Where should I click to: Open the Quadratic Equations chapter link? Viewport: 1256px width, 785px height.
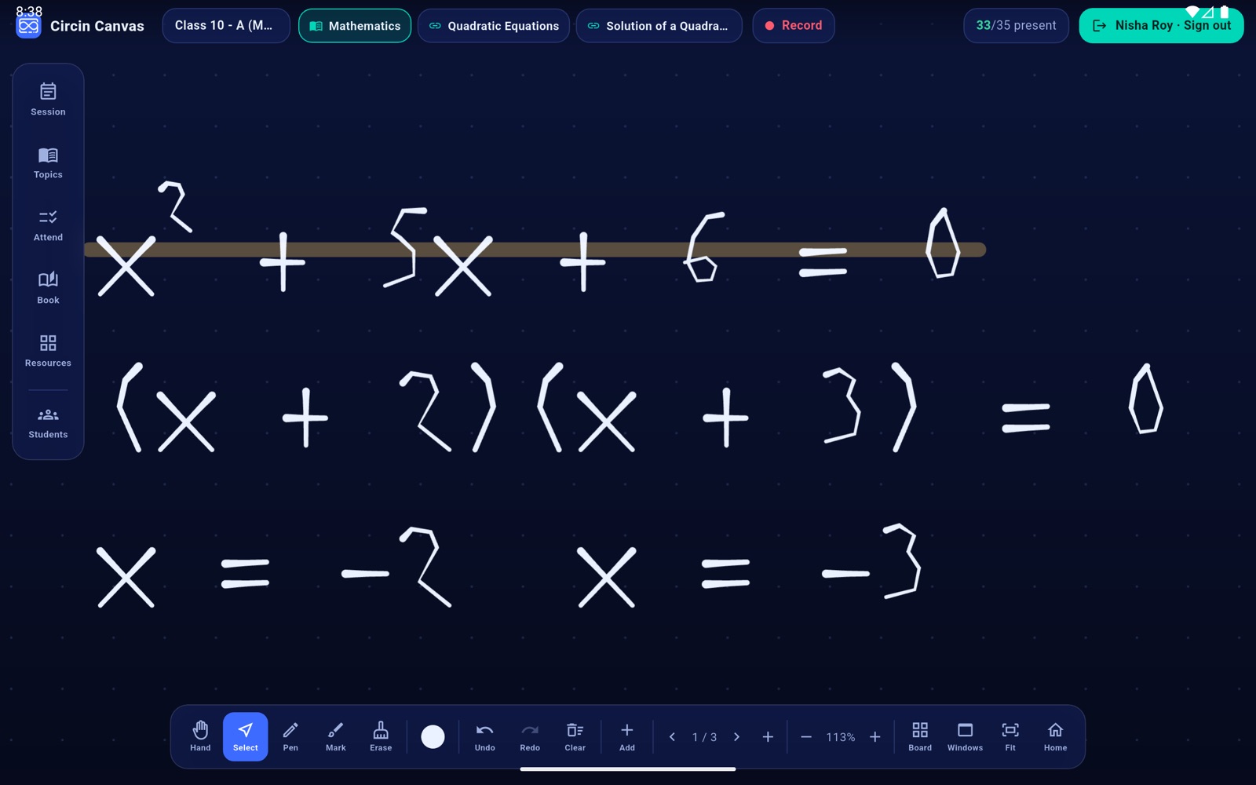494,26
